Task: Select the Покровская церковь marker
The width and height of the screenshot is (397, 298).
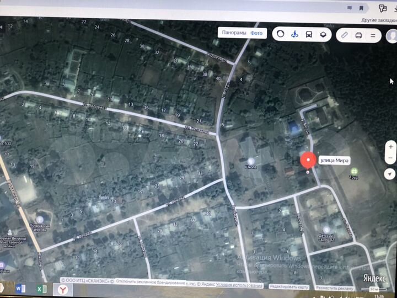Action: click(40, 220)
